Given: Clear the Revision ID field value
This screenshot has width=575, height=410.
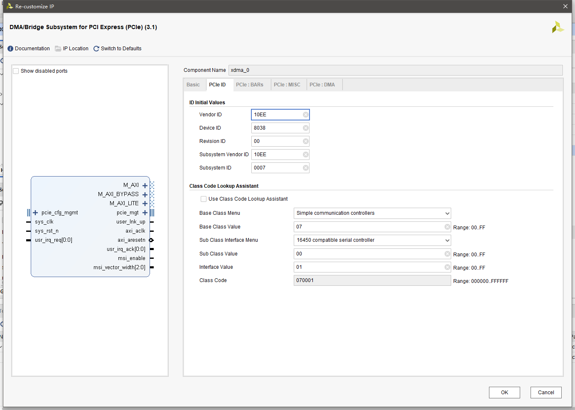Looking at the screenshot, I should [x=305, y=141].
